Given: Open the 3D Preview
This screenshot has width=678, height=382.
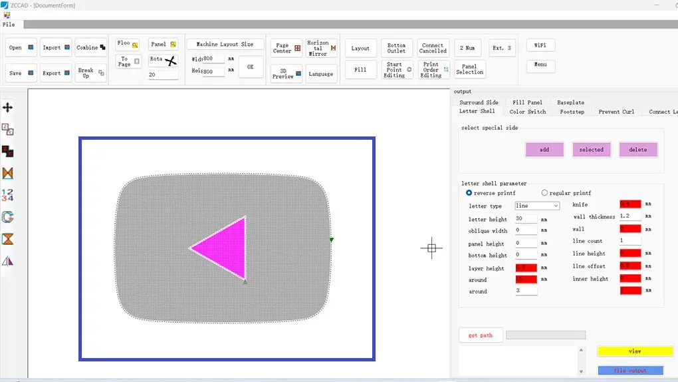Looking at the screenshot, I should pos(286,74).
